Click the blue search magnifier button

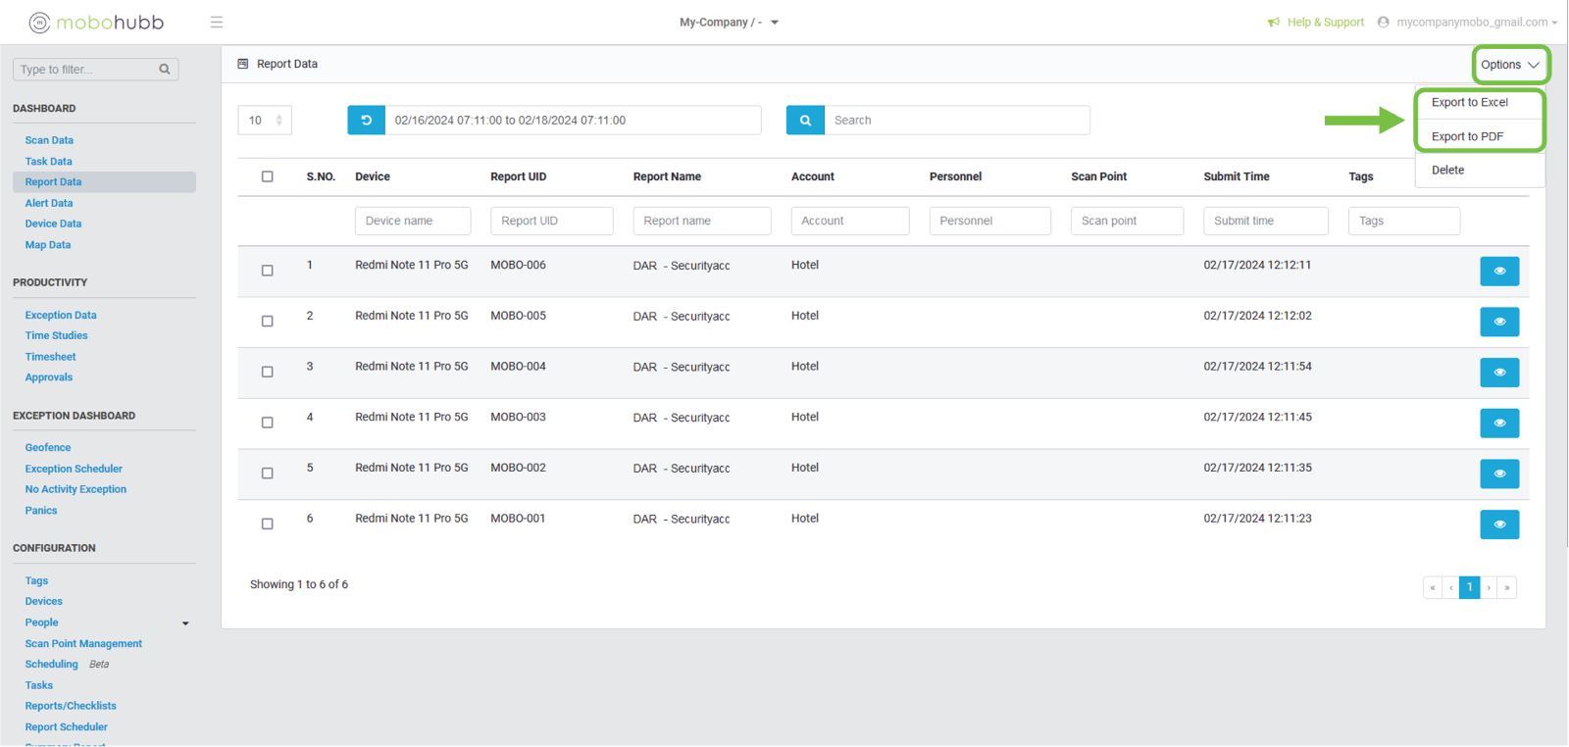coord(805,121)
